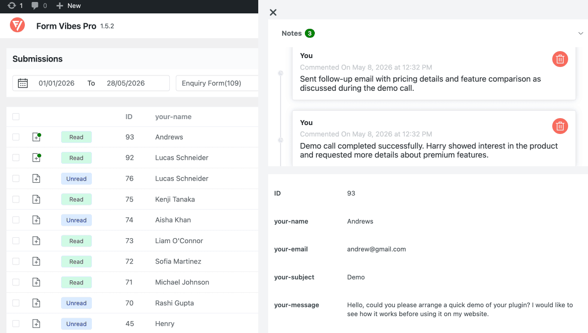
Task: Click the Read badge for Sofia Martinez
Action: [x=76, y=262]
